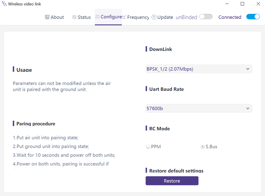Select the S.Bus RC mode option
Viewport: 265px width, 196px height.
[x=203, y=147]
